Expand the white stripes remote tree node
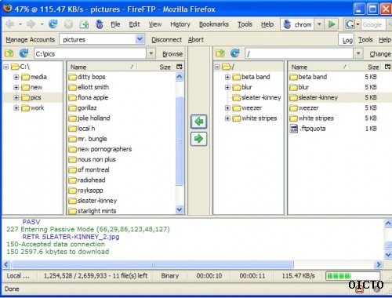Image resolution: width=392 pixels, height=298 pixels. point(227,118)
